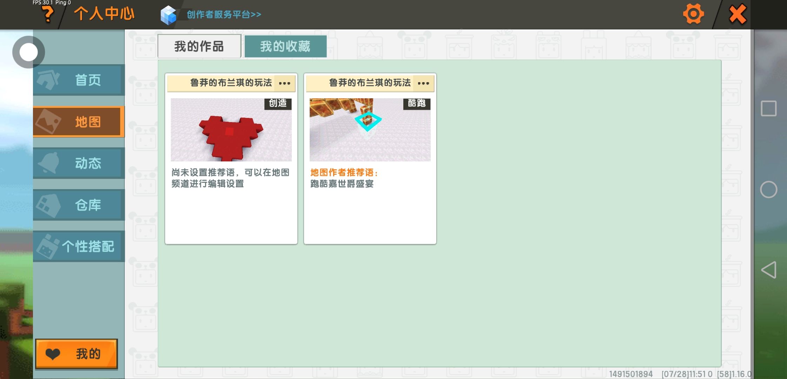Open the 创作者服务平台 link
The width and height of the screenshot is (787, 379).
coord(224,14)
